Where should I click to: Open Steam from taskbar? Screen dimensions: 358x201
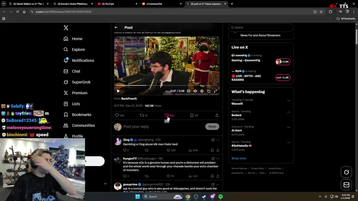pyautogui.click(x=204, y=197)
